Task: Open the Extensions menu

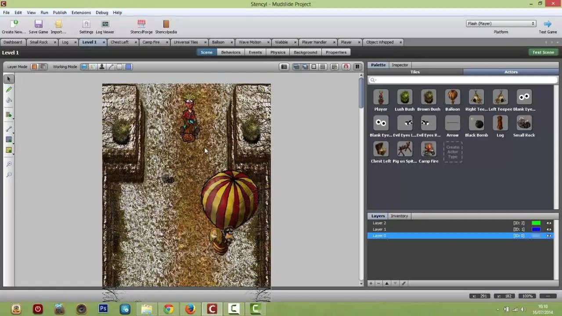Action: point(81,13)
